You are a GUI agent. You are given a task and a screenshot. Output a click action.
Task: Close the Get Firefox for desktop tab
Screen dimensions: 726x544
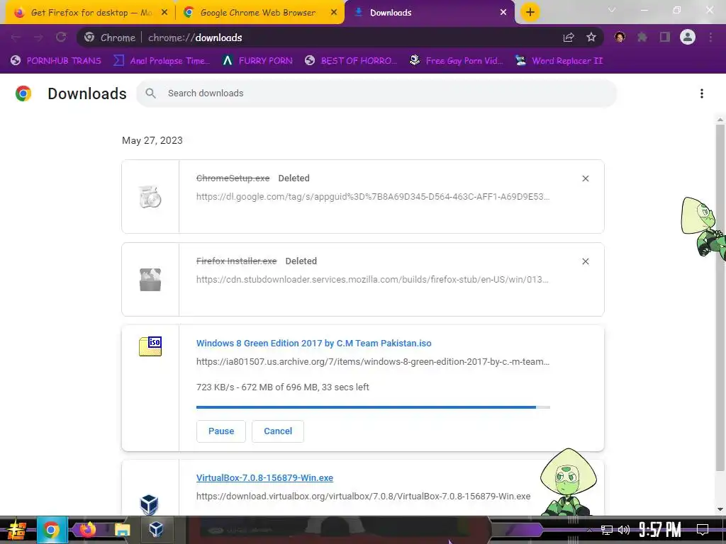164,13
